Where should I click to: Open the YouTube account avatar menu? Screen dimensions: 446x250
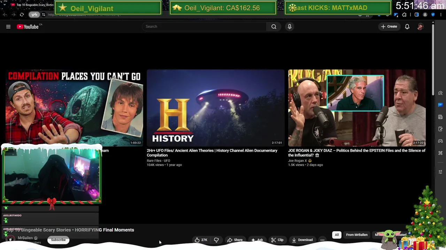420,26
